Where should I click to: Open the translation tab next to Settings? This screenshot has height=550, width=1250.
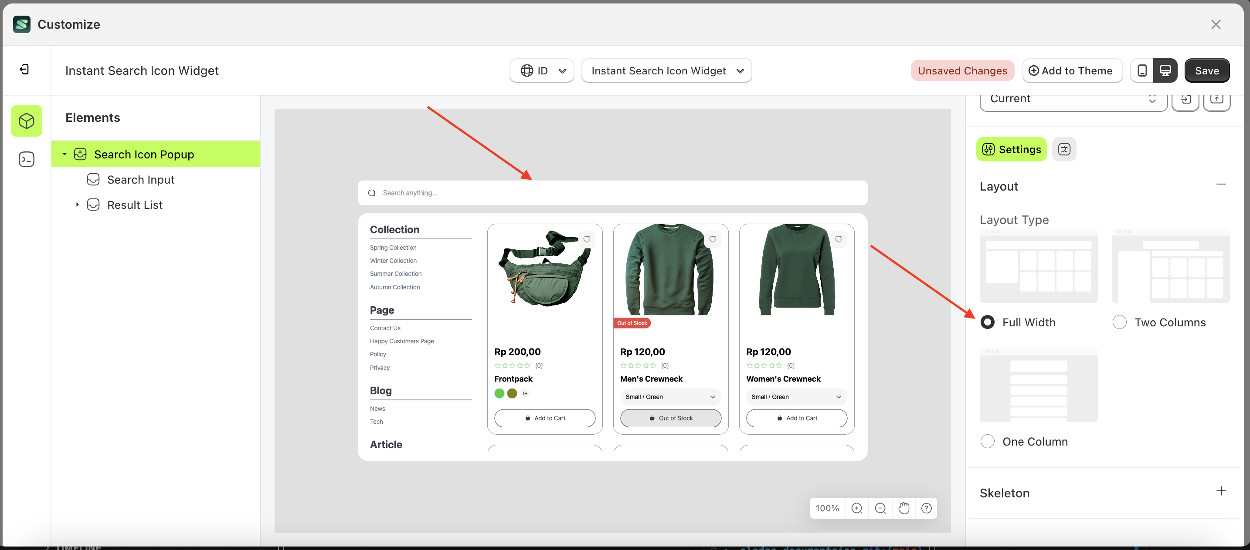coord(1063,149)
